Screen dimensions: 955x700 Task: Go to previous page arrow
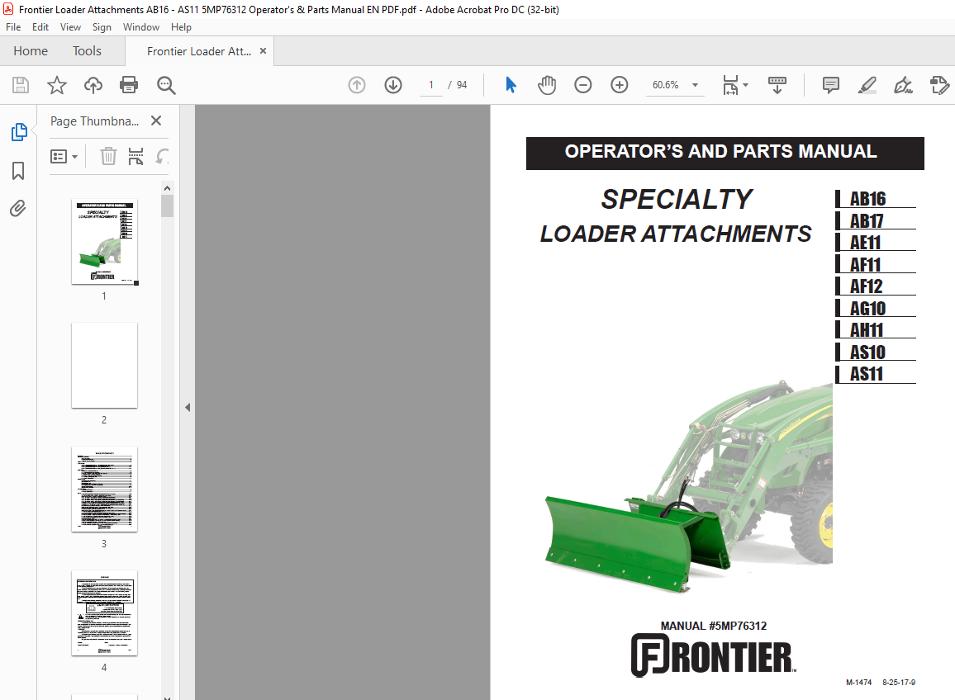pos(357,84)
